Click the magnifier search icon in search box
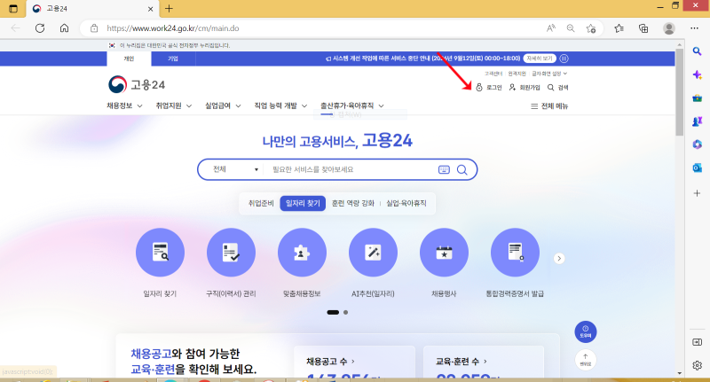Image resolution: width=710 pixels, height=382 pixels. coord(461,169)
